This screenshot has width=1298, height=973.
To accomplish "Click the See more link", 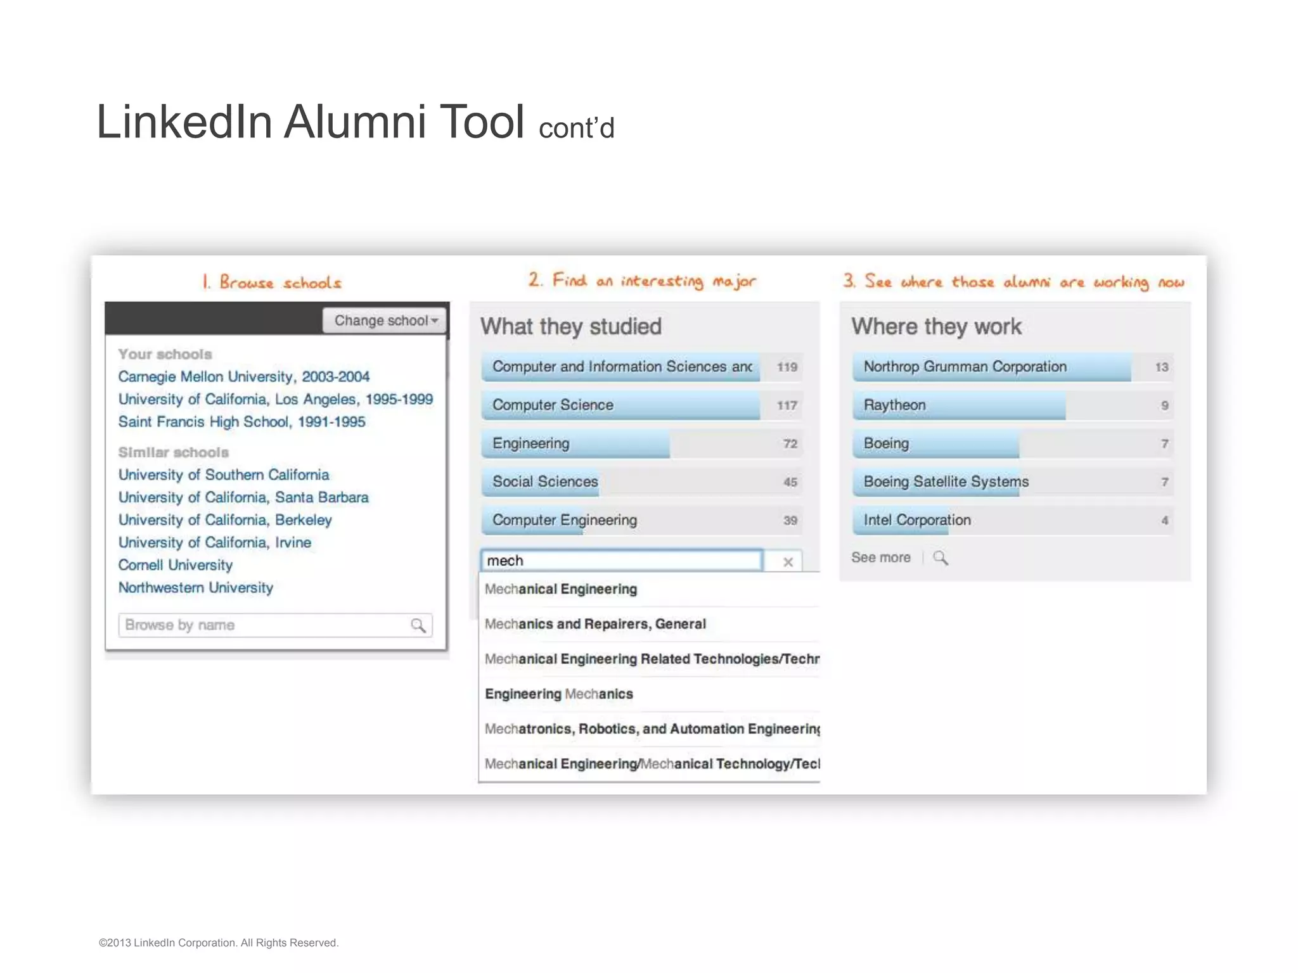I will (880, 558).
